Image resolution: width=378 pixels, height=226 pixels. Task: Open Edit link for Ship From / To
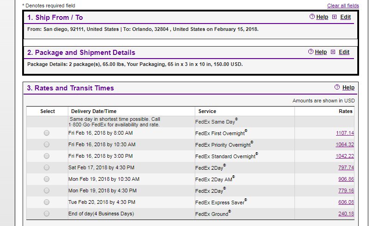[345, 17]
